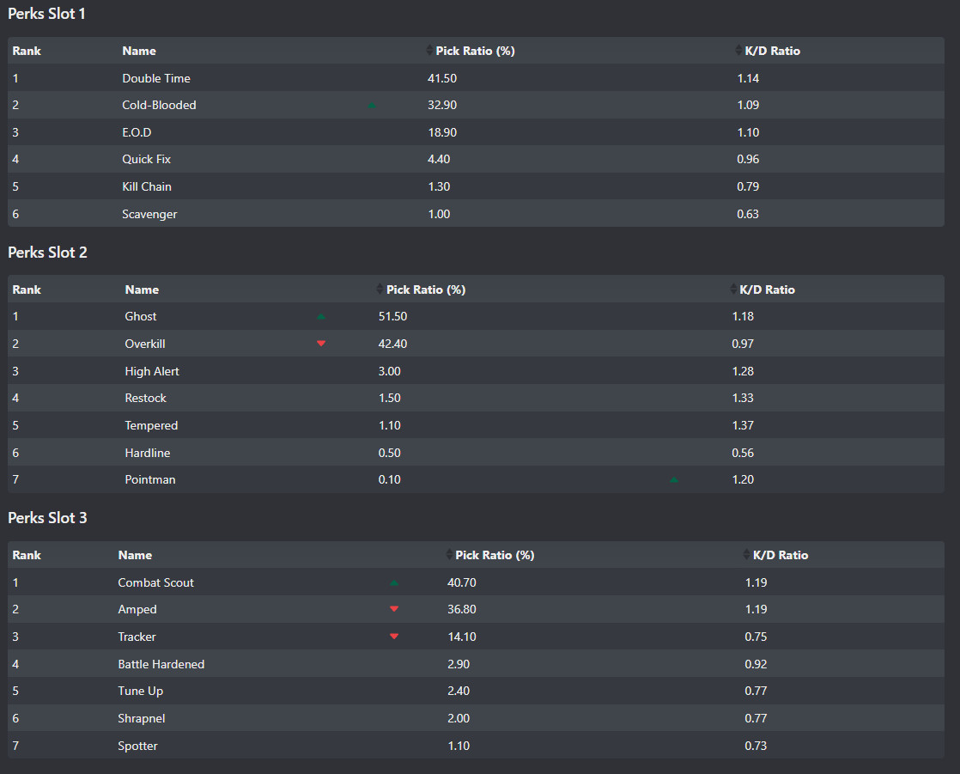Click Name header in Perks Slot 1
This screenshot has height=774, width=960.
point(139,51)
